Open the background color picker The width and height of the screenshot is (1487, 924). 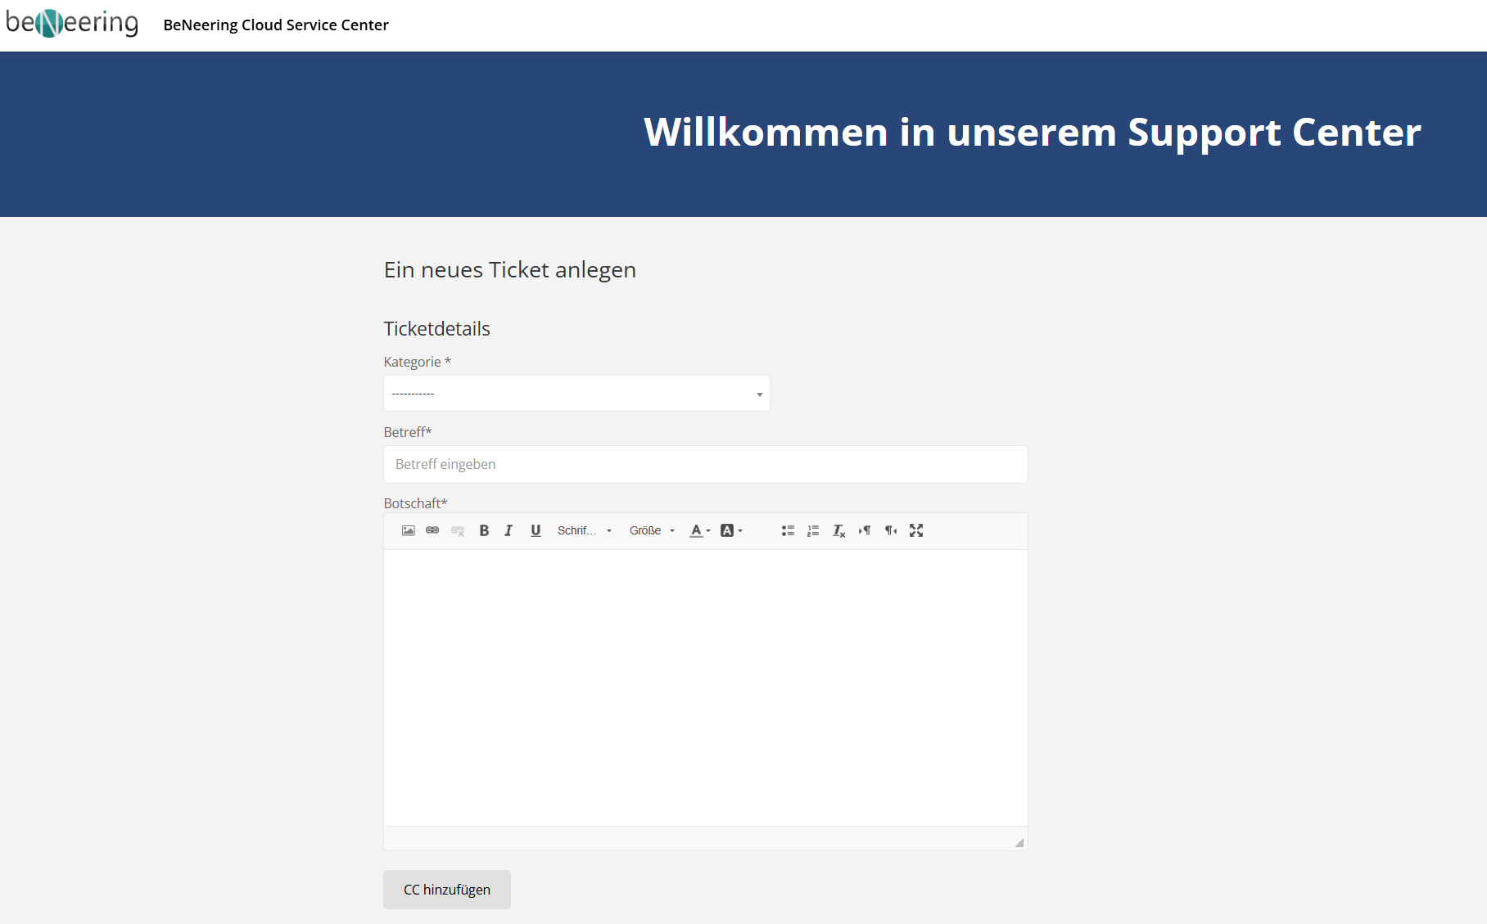(x=730, y=530)
